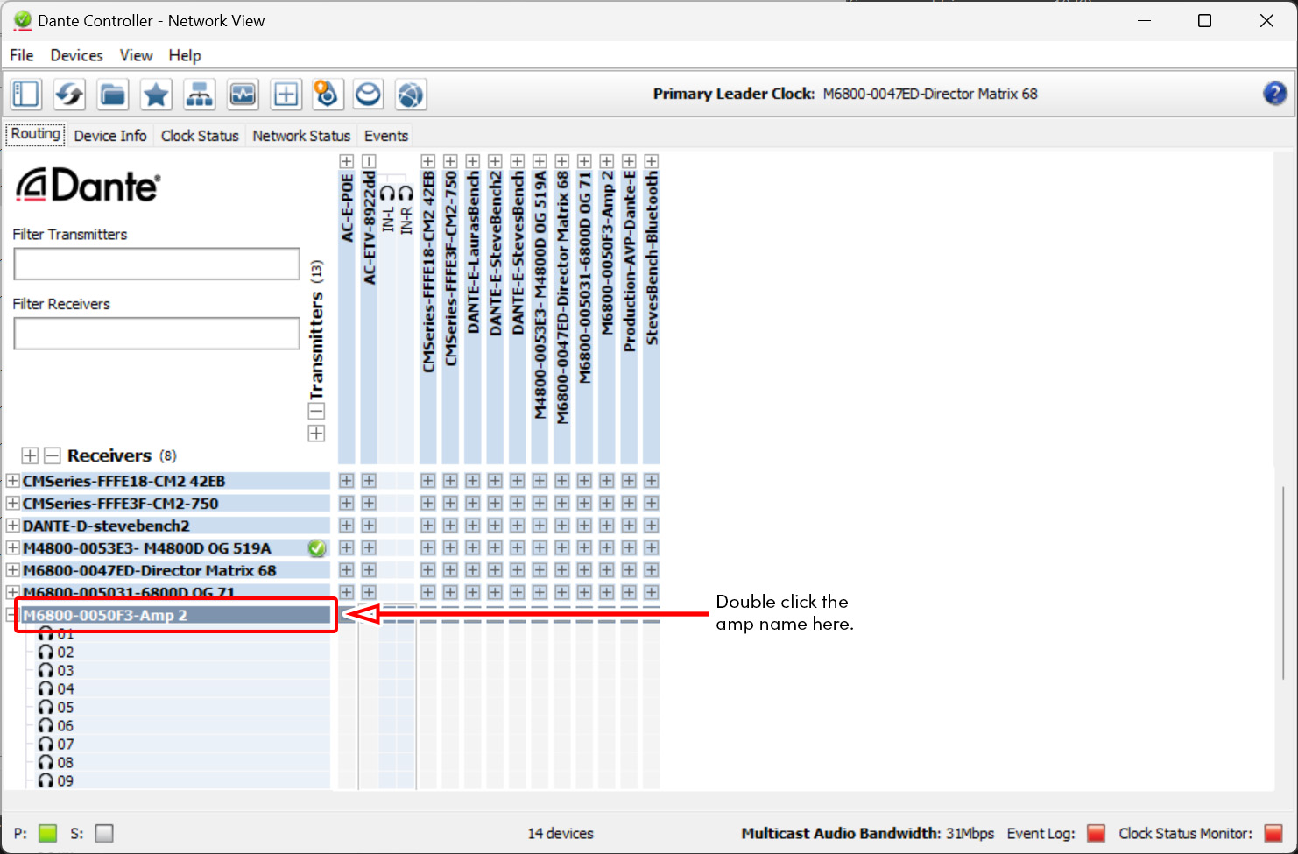Image resolution: width=1298 pixels, height=854 pixels.
Task: Click the DANTE-E-LaurasBench transmitter label
Action: 473,251
